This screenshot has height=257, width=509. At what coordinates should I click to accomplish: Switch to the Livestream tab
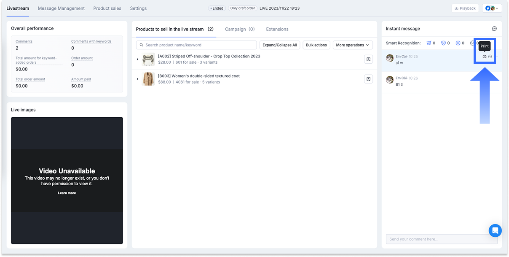pos(18,8)
